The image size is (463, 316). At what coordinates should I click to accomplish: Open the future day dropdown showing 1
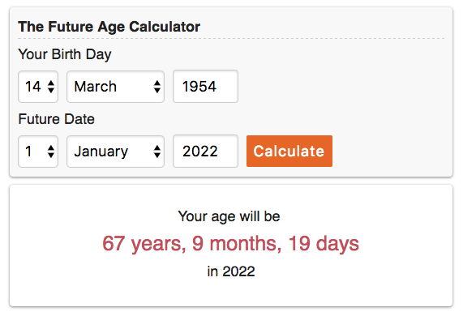point(38,152)
